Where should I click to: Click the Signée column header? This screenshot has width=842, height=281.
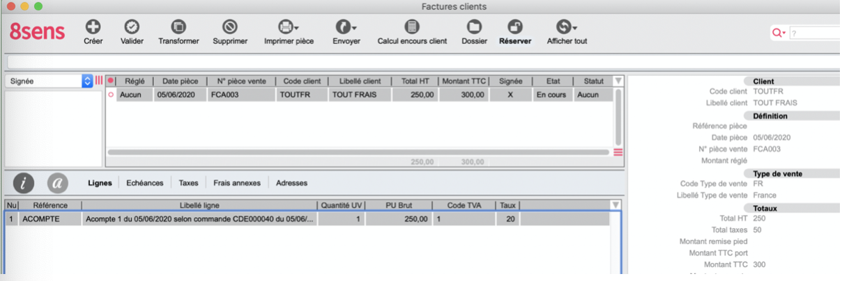tap(511, 81)
